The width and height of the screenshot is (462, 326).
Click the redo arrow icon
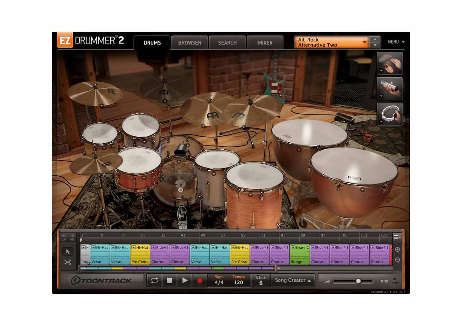72,236
